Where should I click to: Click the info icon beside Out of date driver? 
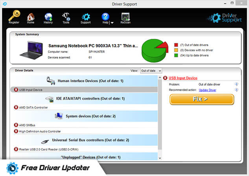coord(236,84)
